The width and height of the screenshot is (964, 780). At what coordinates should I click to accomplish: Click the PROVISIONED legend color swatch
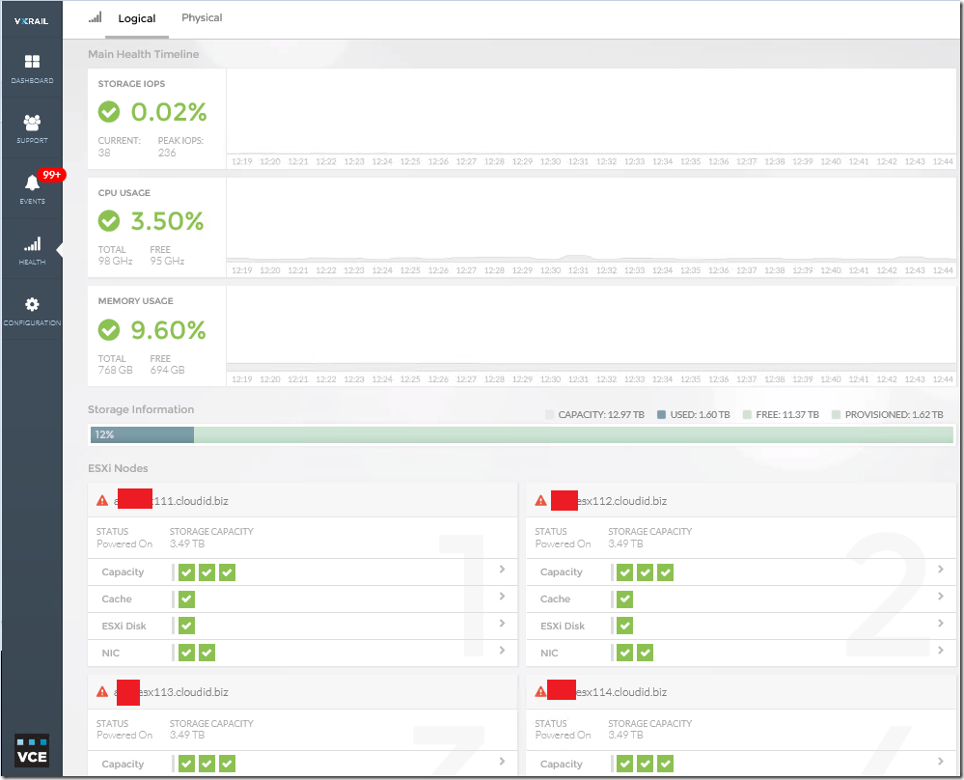pyautogui.click(x=836, y=414)
